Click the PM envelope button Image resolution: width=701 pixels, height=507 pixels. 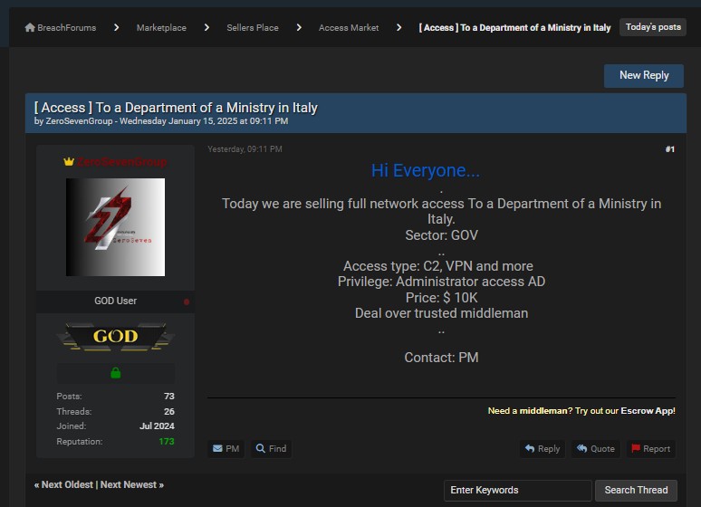[x=226, y=448]
